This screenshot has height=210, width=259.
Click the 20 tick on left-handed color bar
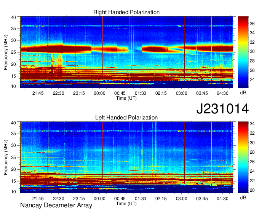[252, 190]
